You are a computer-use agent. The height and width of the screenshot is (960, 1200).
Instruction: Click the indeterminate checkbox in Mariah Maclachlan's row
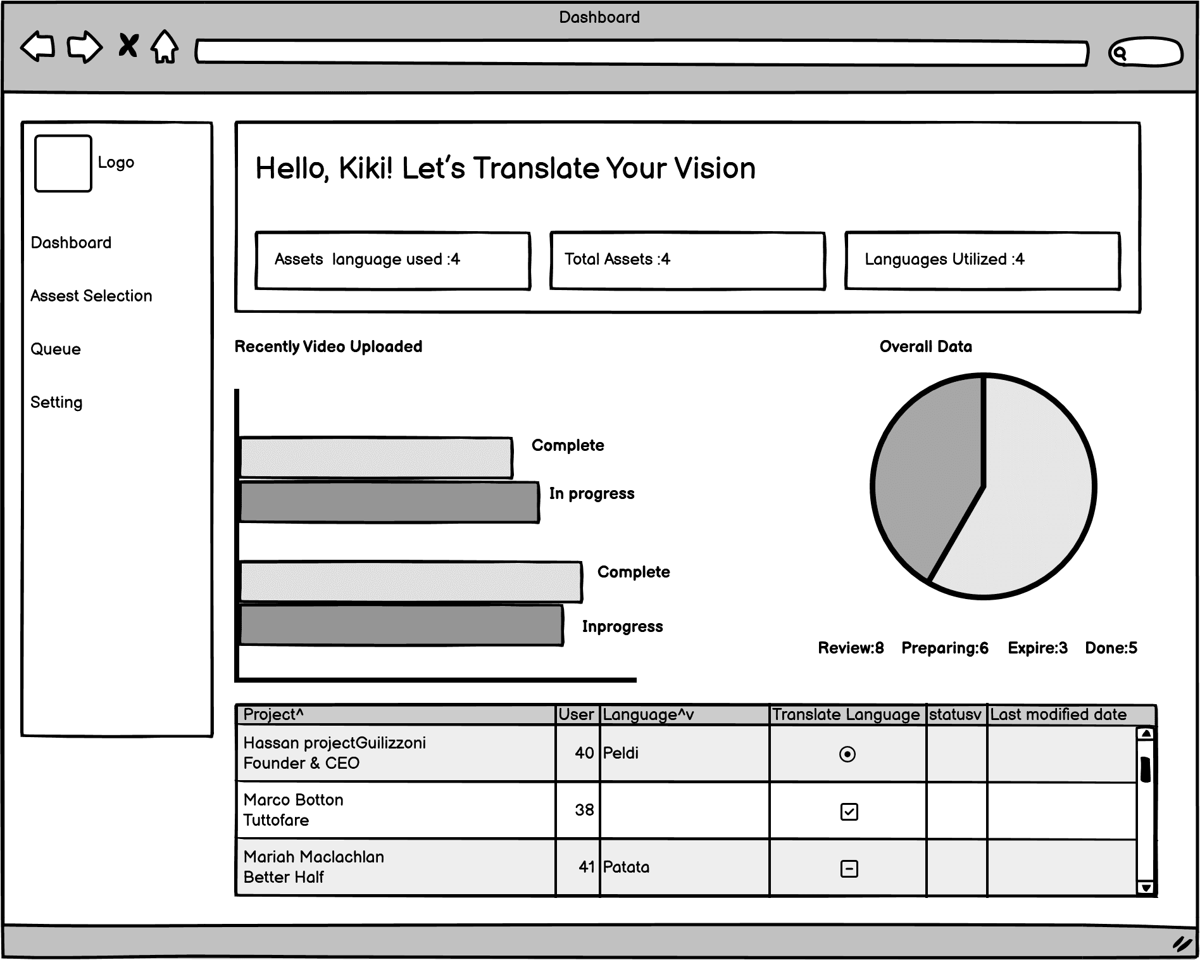tap(848, 868)
